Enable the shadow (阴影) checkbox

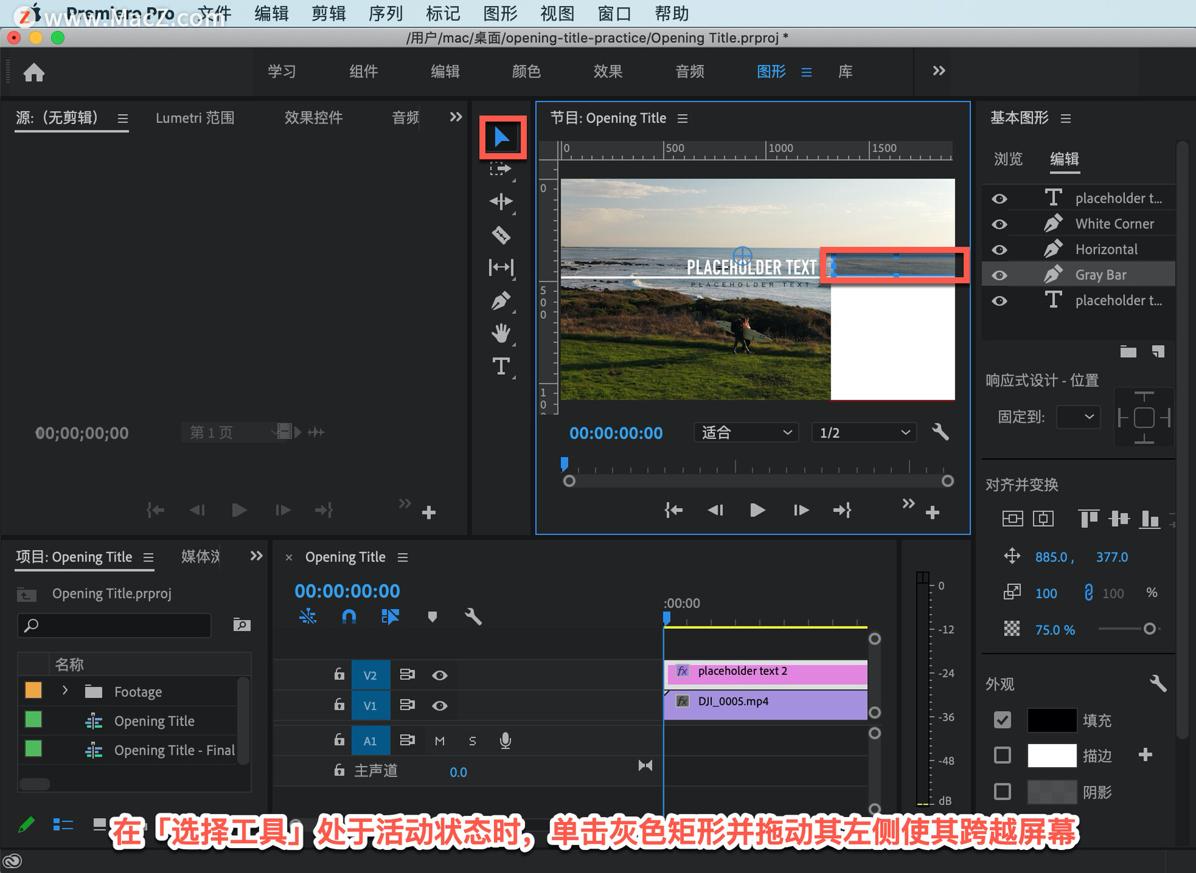(x=1002, y=791)
